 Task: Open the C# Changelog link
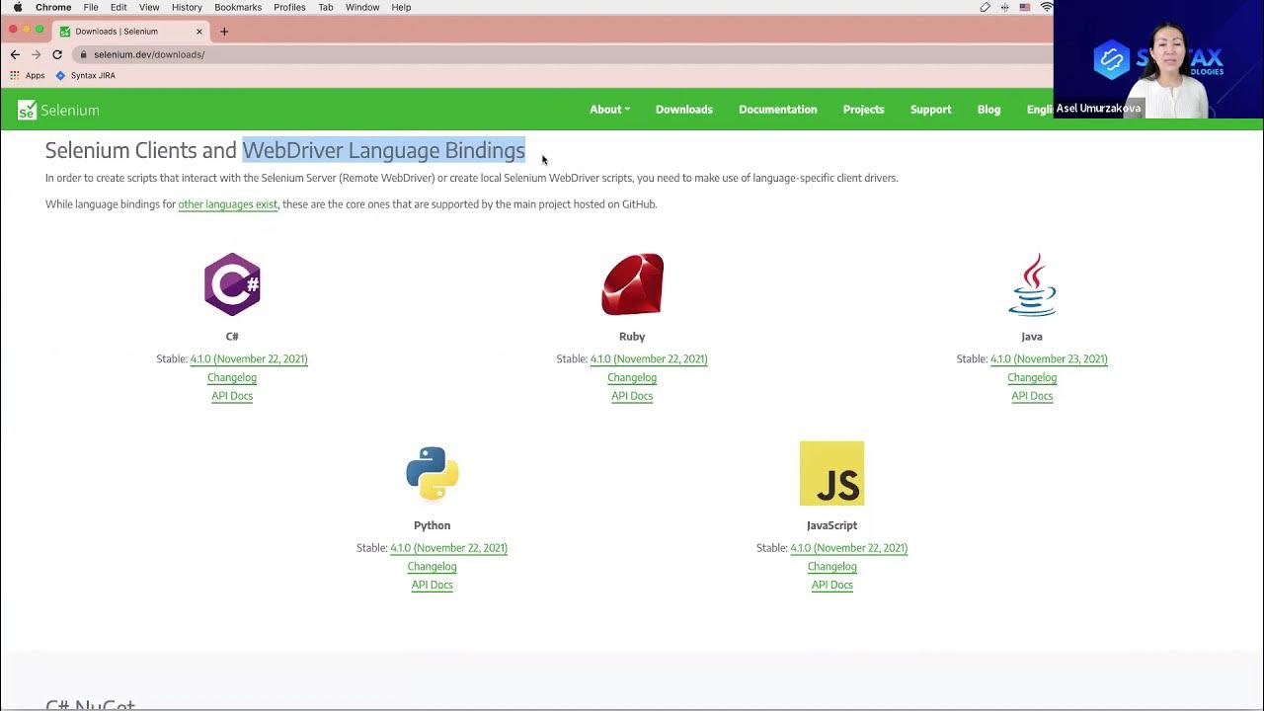click(x=232, y=378)
